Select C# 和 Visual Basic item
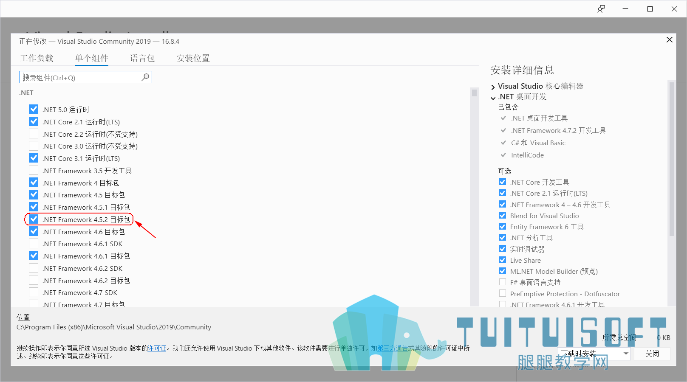The image size is (687, 382). pos(538,143)
